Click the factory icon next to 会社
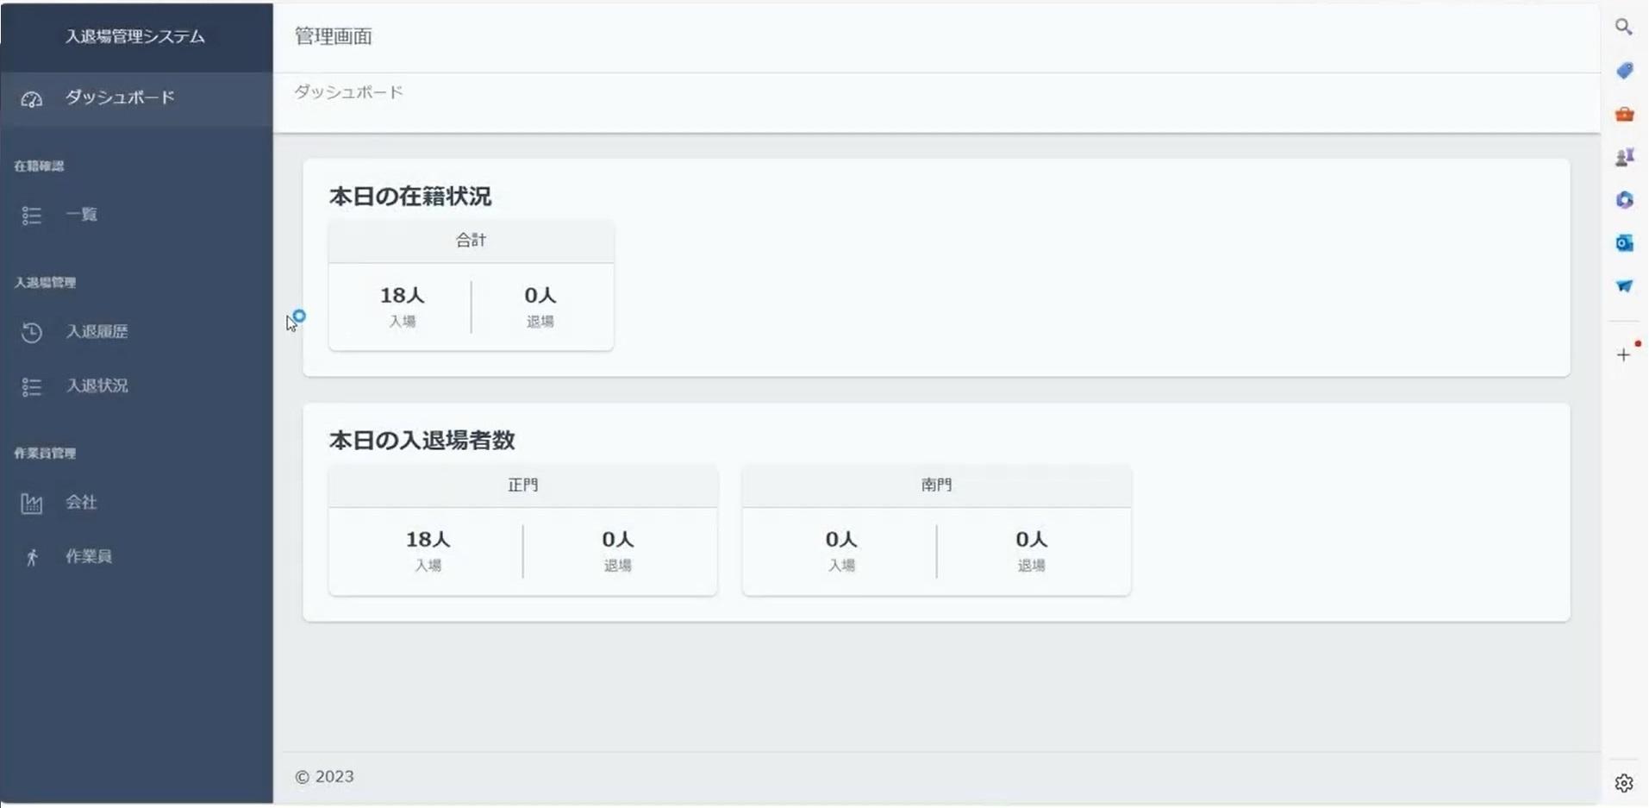Screen dimensions: 1649x808 pyautogui.click(x=32, y=503)
